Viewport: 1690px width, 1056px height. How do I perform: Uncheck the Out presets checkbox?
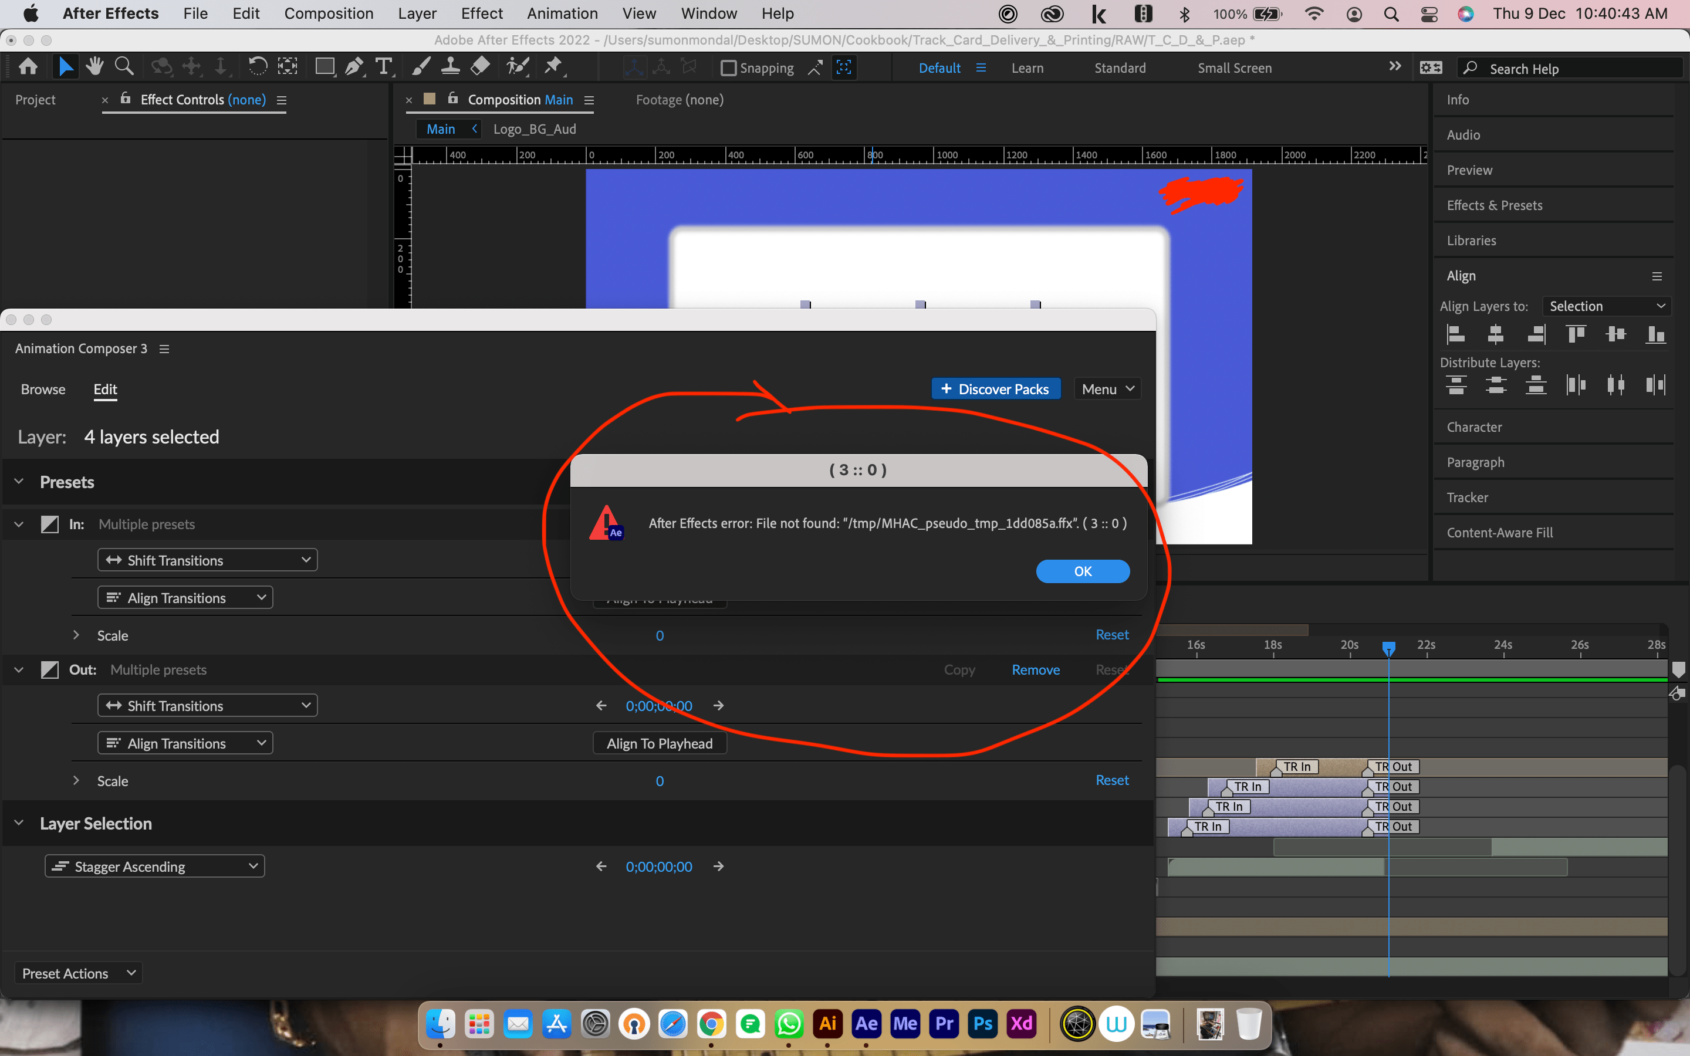pyautogui.click(x=49, y=669)
